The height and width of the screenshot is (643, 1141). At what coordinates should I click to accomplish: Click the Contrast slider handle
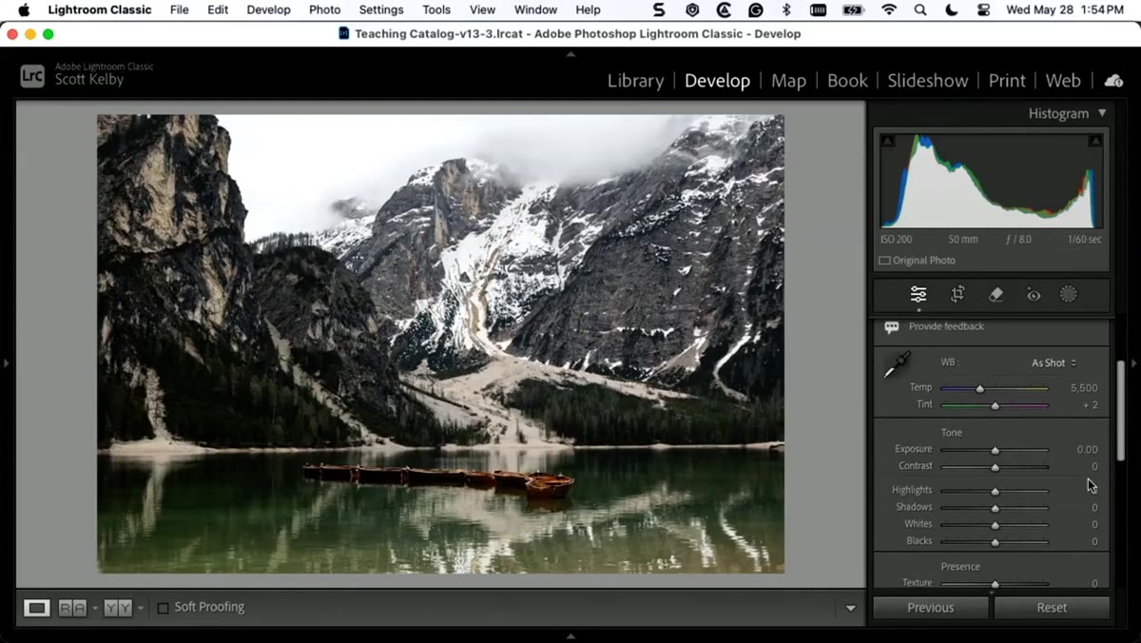996,467
